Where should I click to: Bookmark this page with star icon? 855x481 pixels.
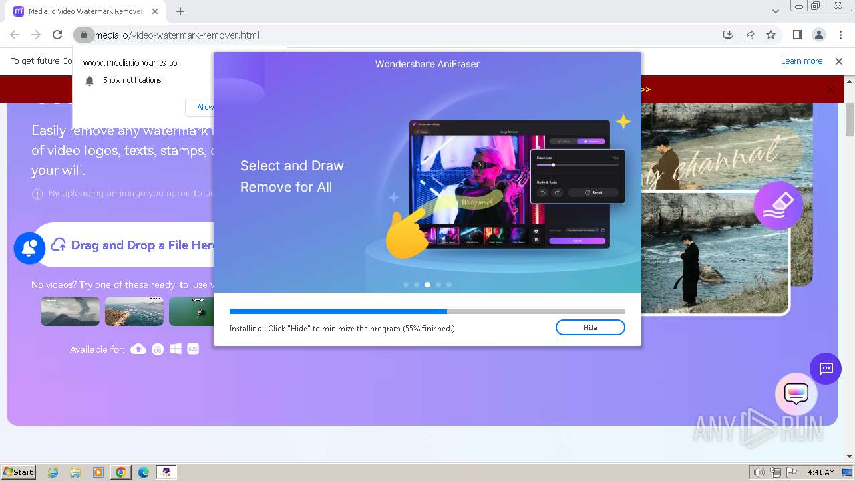[x=771, y=35]
